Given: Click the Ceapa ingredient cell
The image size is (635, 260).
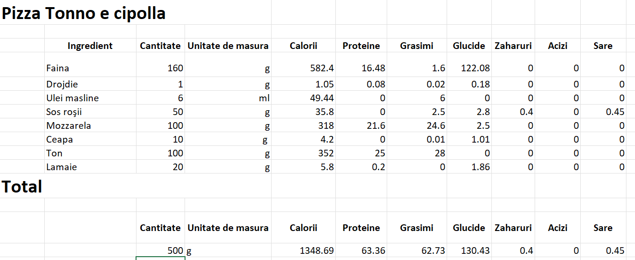Looking at the screenshot, I should point(90,139).
